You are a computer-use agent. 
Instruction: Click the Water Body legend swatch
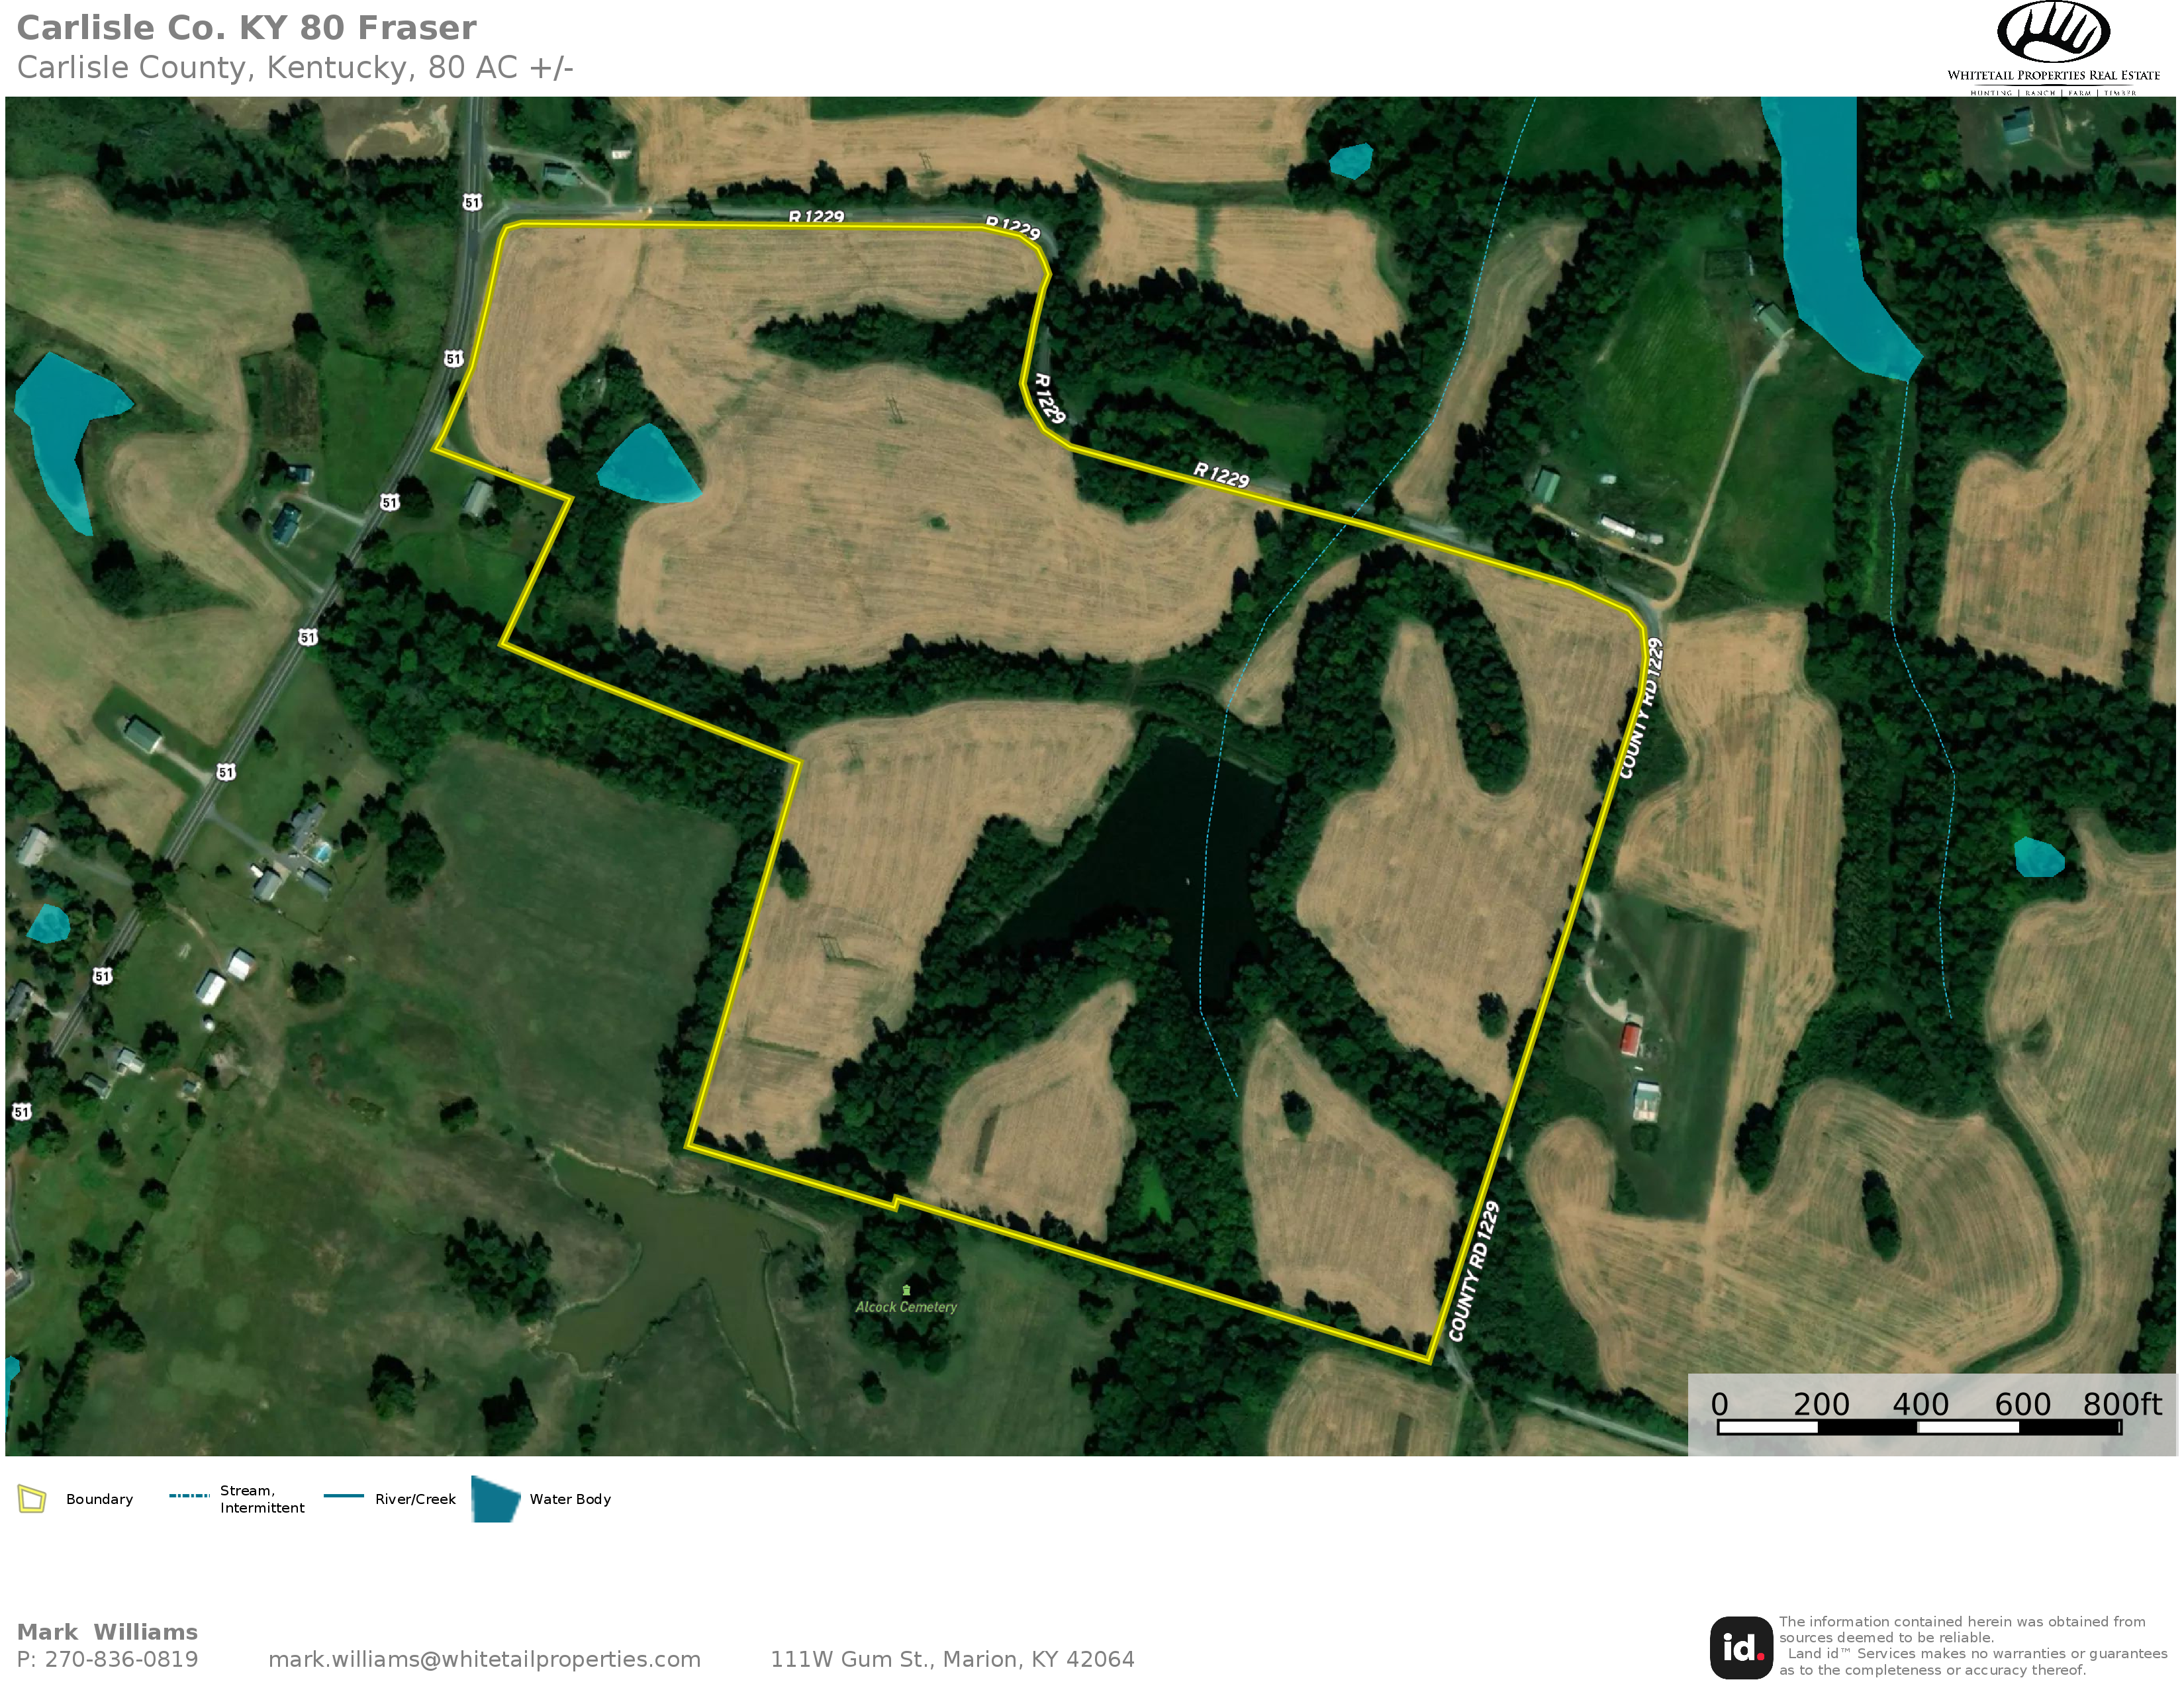point(495,1499)
